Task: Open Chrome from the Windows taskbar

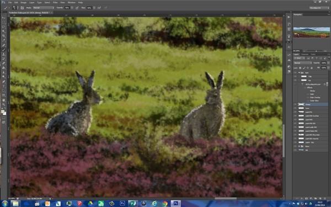Action: 165,203
